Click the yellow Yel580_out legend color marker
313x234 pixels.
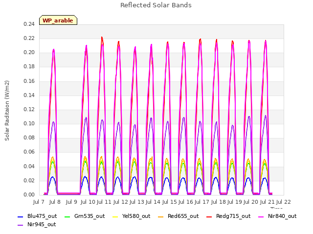click(x=115, y=216)
